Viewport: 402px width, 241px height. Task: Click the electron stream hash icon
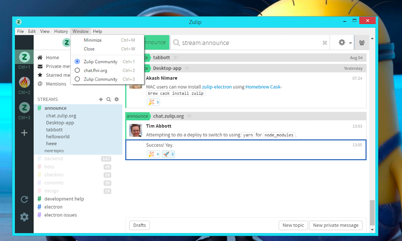pyautogui.click(x=39, y=207)
